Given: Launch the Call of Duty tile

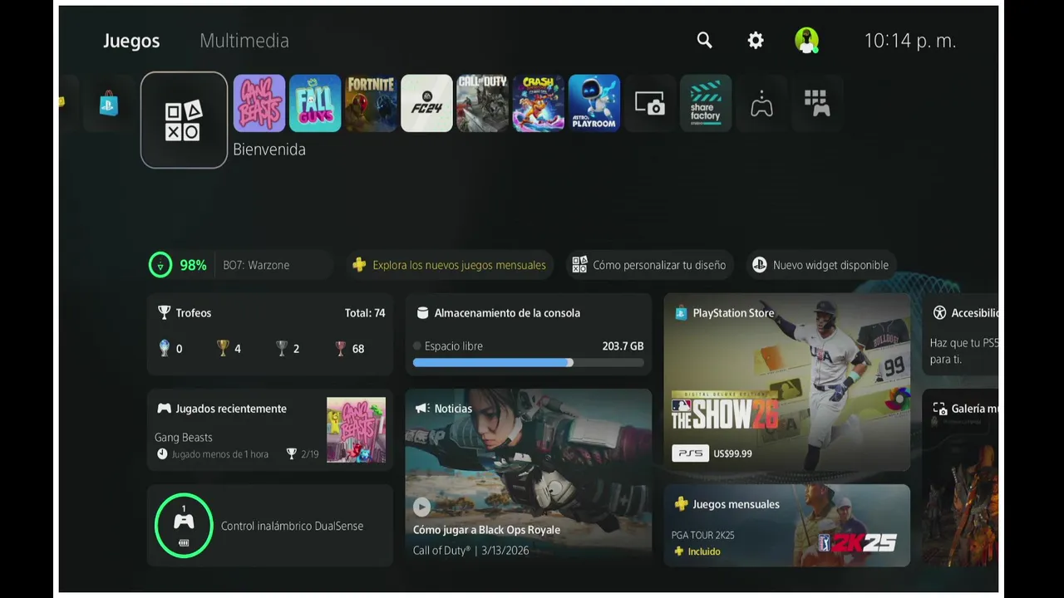Looking at the screenshot, I should coord(482,103).
